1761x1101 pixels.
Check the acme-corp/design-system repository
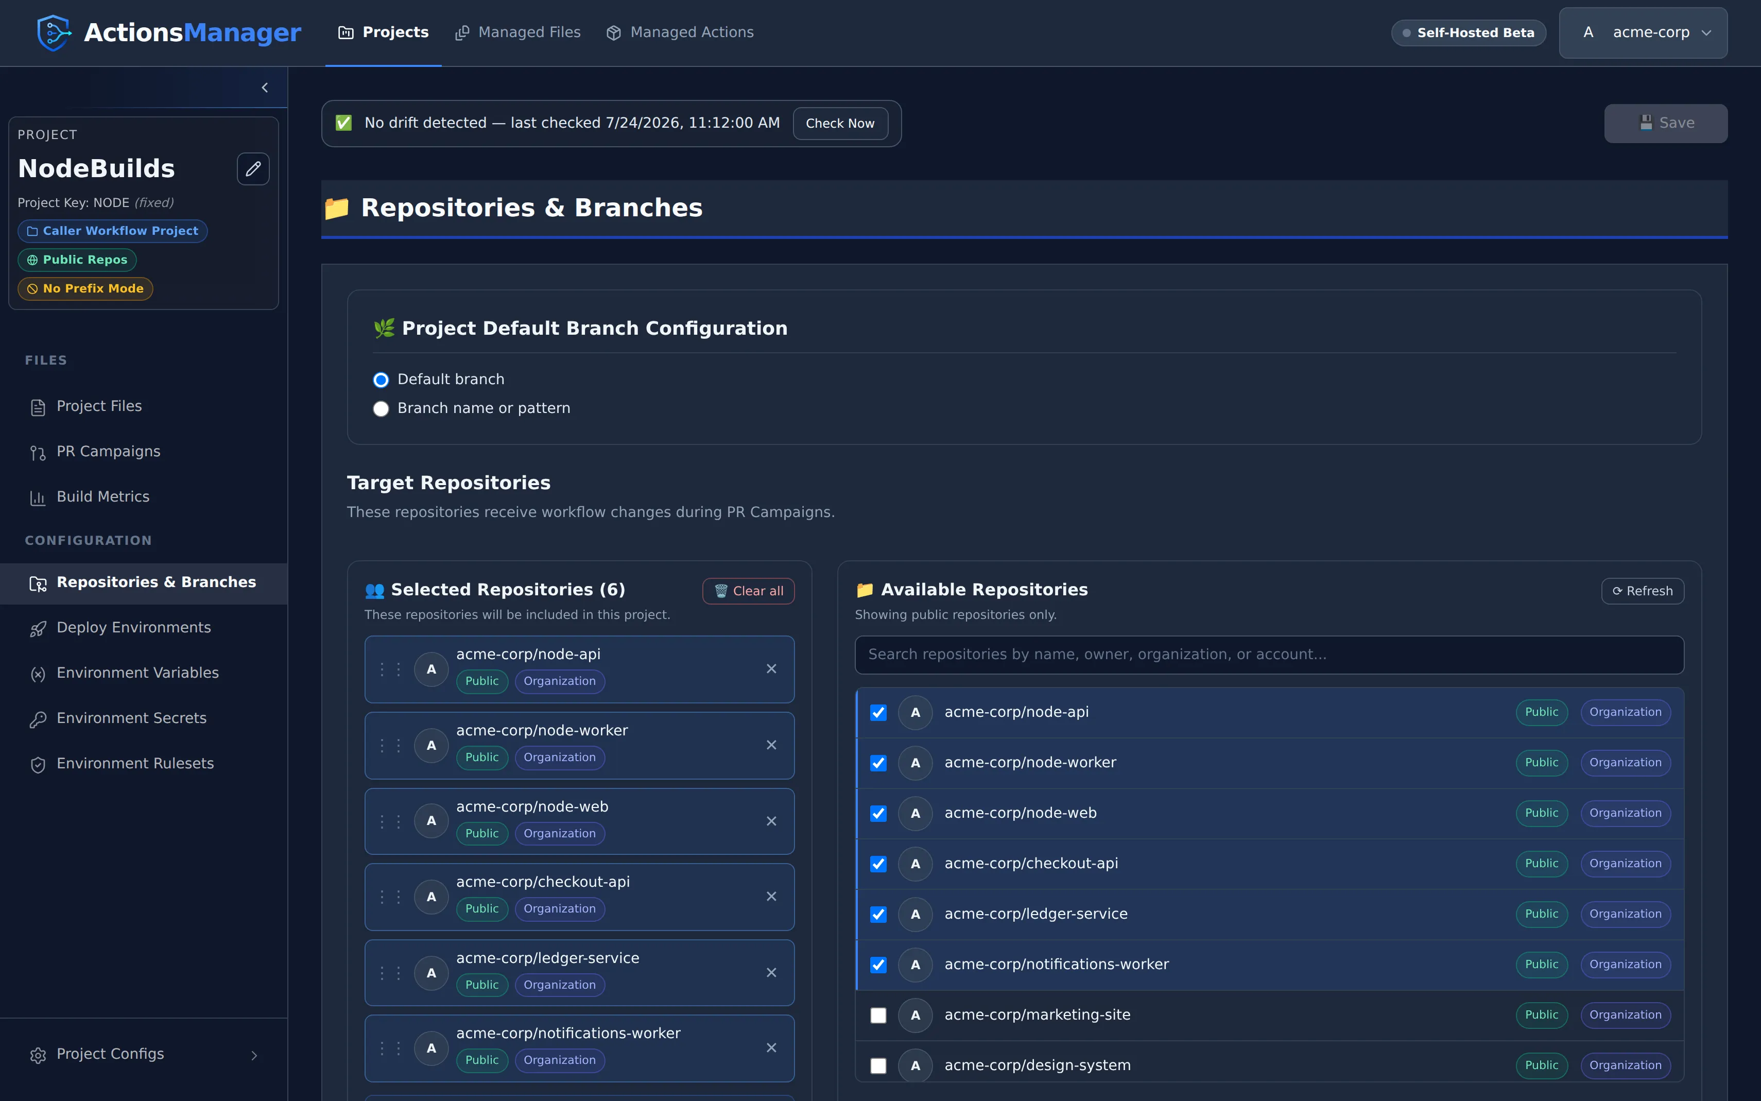pos(878,1065)
